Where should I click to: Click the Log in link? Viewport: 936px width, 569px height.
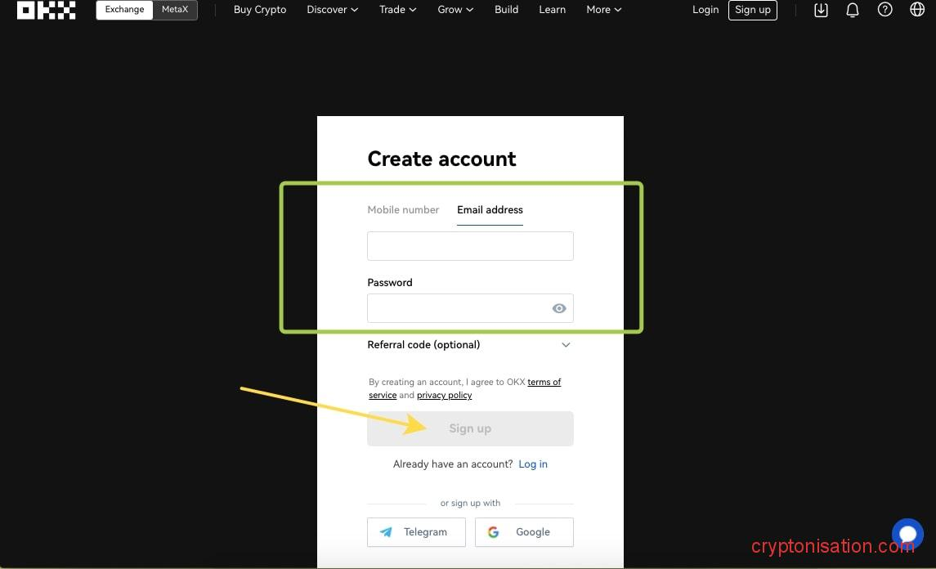[533, 464]
